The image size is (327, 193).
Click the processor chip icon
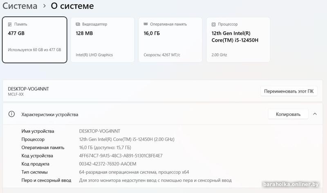[x=213, y=24]
